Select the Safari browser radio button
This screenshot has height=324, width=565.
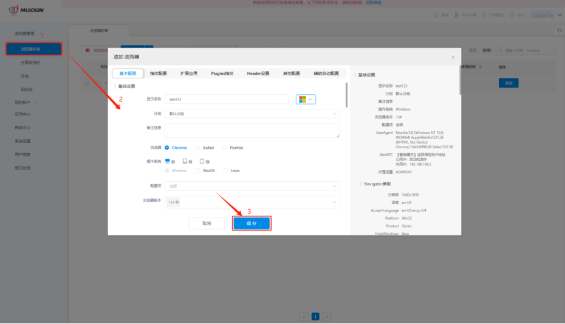coord(198,148)
